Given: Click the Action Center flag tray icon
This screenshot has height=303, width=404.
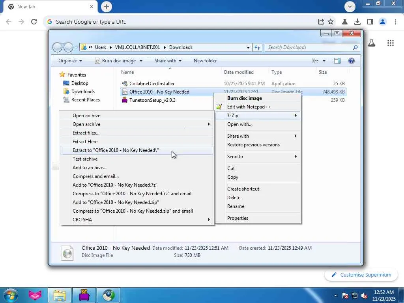Looking at the screenshot, I should point(345,296).
